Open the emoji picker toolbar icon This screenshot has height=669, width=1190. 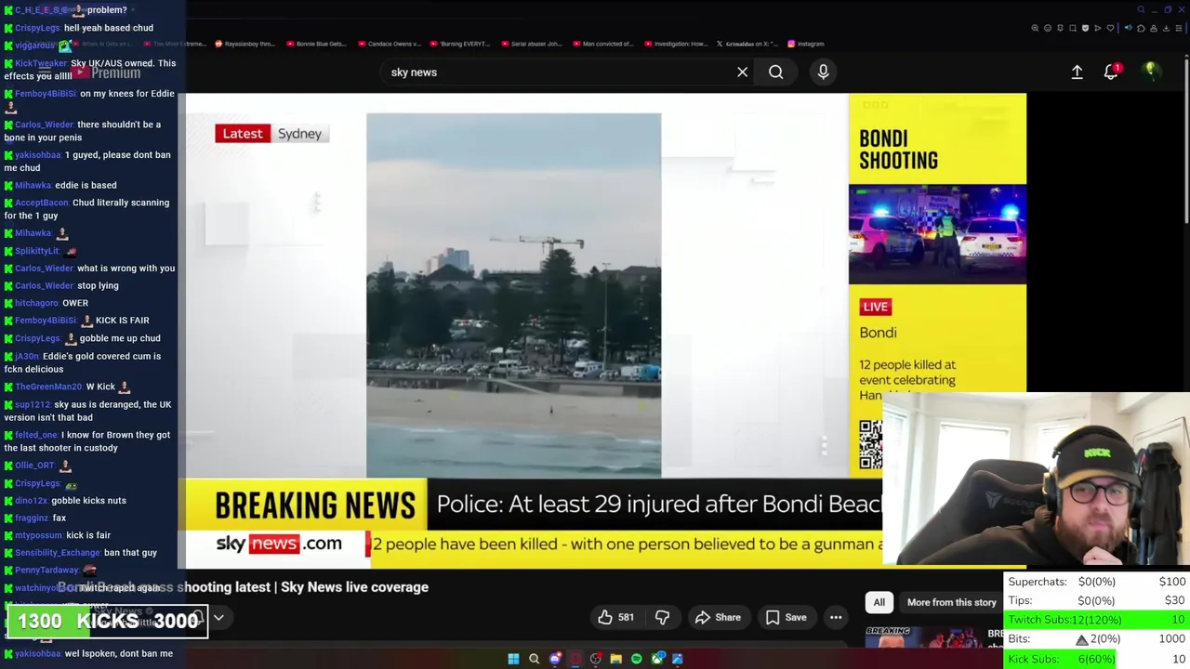[1048, 28]
